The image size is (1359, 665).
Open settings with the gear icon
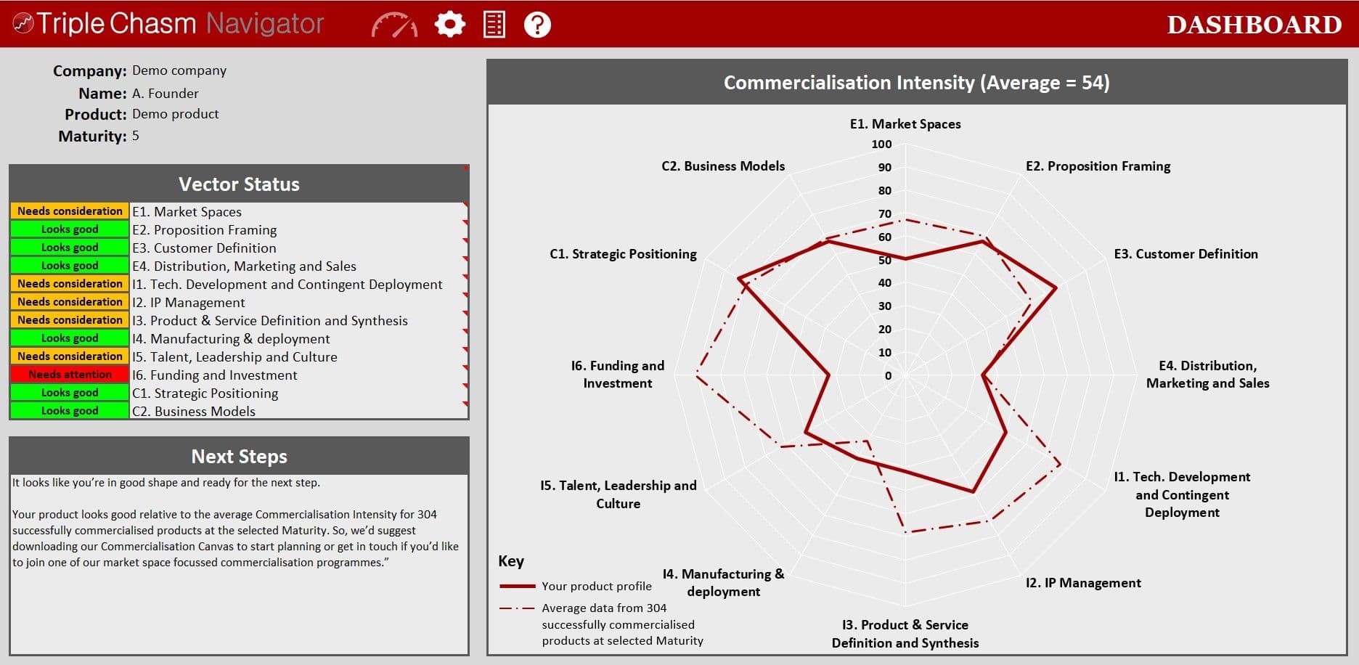pyautogui.click(x=449, y=24)
